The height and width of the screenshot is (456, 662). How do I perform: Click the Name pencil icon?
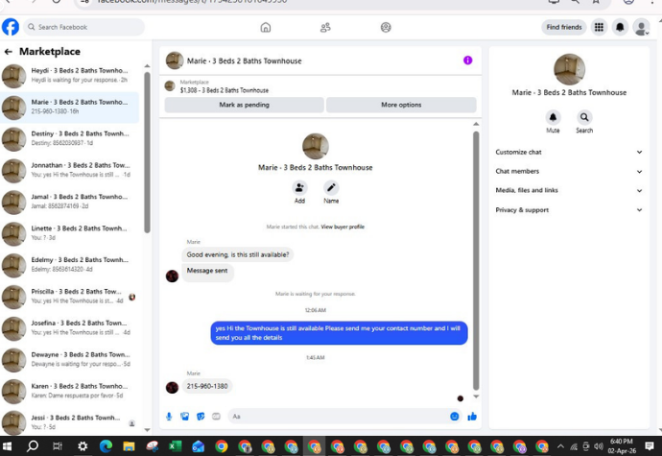[331, 187]
